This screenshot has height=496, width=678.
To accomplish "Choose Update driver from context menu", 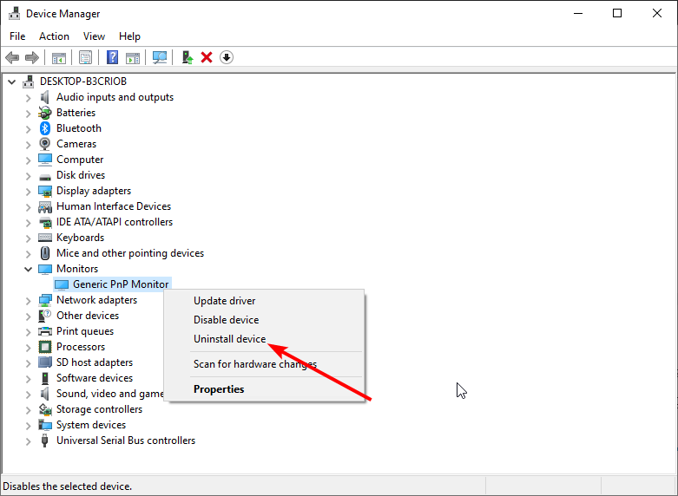I will click(x=264, y=301).
